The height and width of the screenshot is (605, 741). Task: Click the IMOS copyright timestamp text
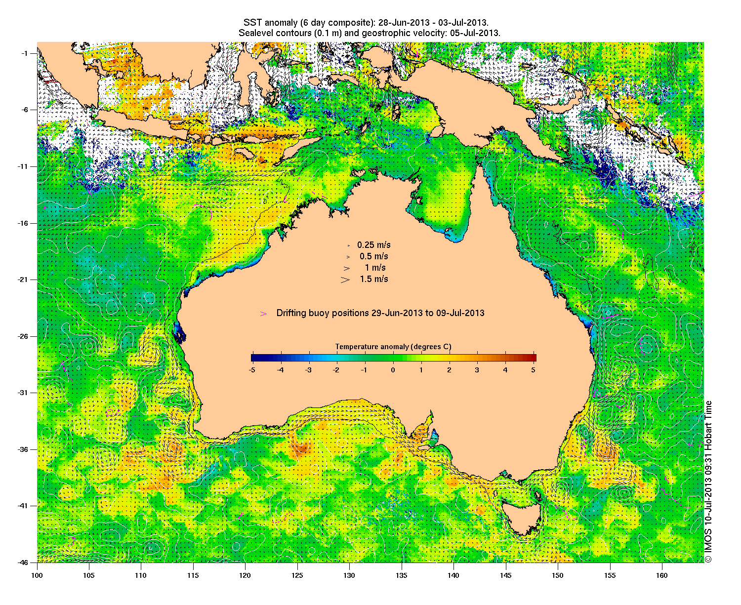[709, 482]
